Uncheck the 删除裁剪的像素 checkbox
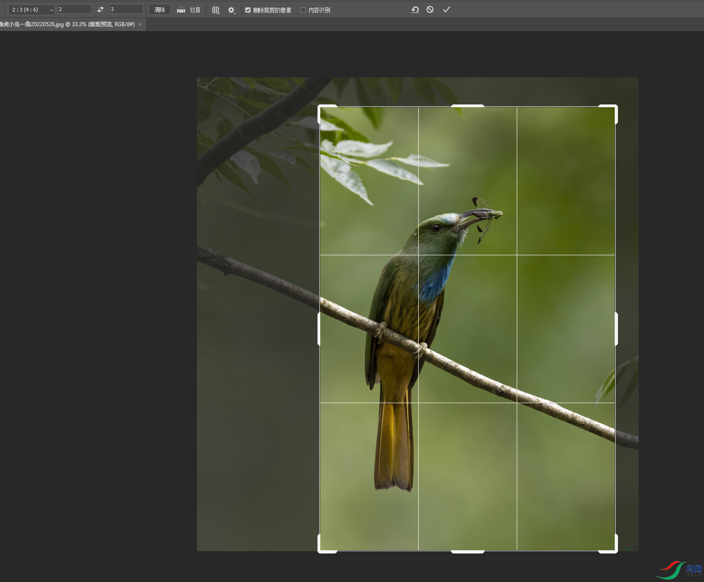Viewport: 704px width, 582px height. (248, 10)
